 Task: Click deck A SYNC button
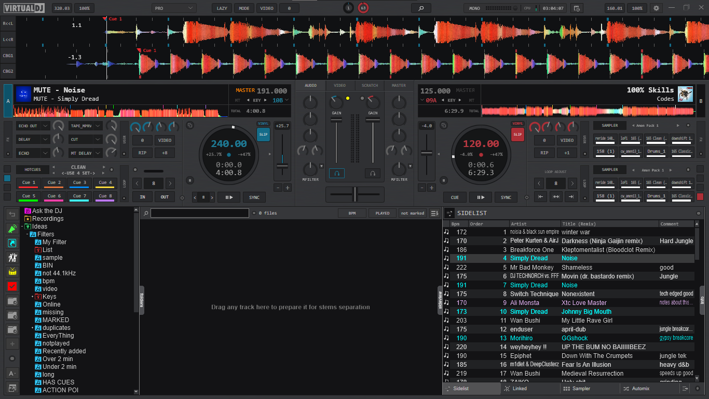(x=254, y=197)
